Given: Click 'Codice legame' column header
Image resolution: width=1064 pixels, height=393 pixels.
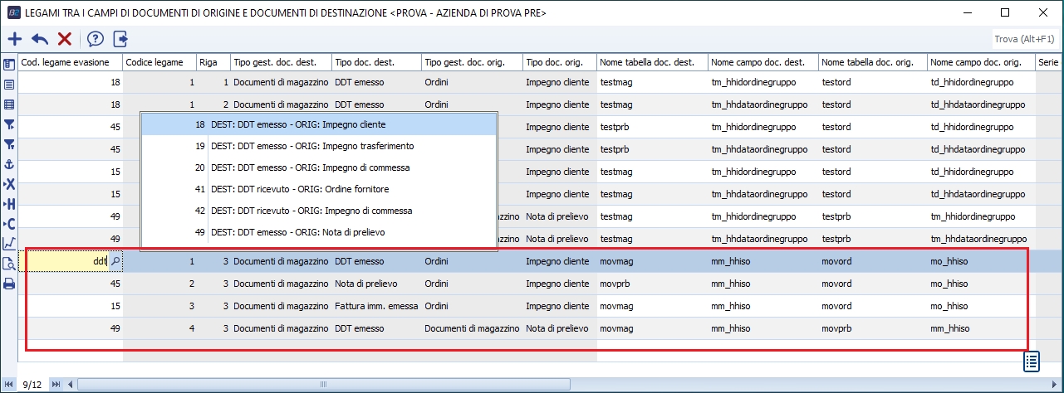Looking at the screenshot, I should (x=159, y=63).
